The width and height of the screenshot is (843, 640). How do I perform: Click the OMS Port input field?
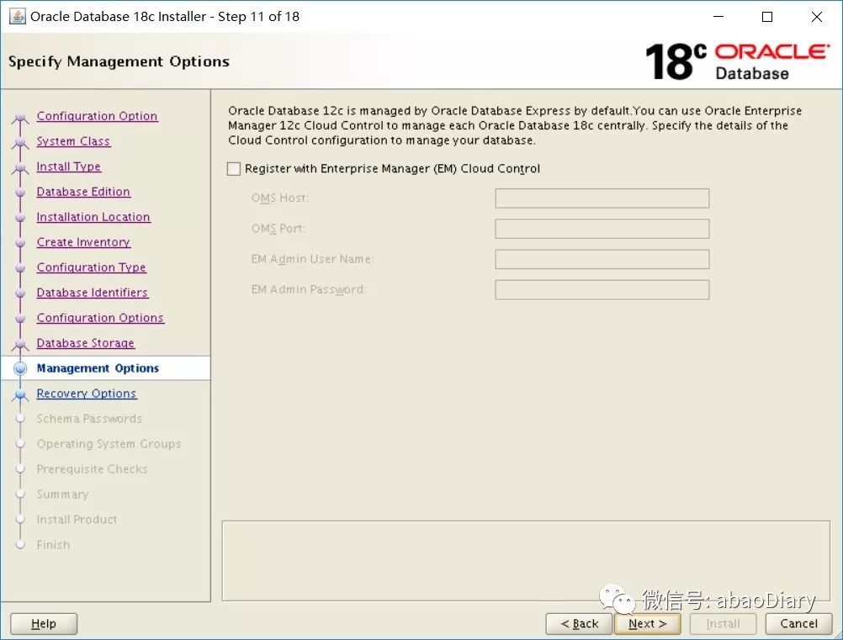602,229
